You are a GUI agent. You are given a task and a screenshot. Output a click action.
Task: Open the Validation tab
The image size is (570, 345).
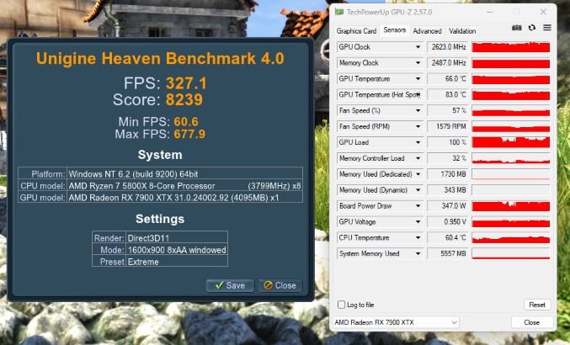[462, 31]
